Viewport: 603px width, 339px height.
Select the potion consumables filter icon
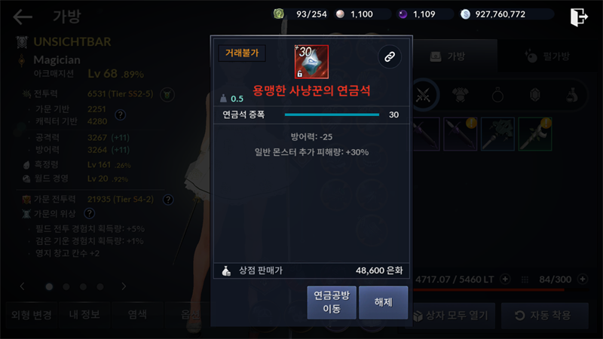[x=572, y=95]
